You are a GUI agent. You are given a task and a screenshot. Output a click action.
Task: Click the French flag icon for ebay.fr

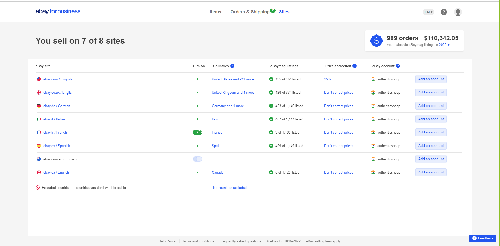click(x=39, y=132)
